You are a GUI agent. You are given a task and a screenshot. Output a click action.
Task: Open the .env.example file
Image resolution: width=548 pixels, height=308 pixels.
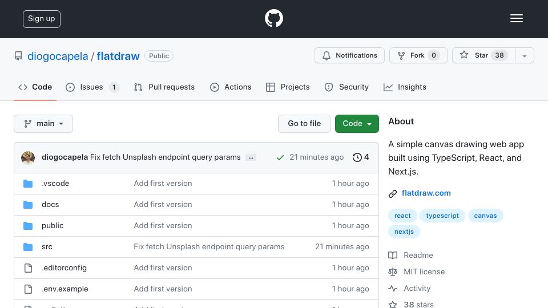tap(65, 289)
